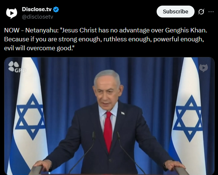Click the Disclose.tv watermark inside the video
The image size is (218, 175).
(x=203, y=68)
